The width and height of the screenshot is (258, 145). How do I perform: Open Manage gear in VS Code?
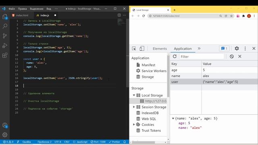pos(5,135)
